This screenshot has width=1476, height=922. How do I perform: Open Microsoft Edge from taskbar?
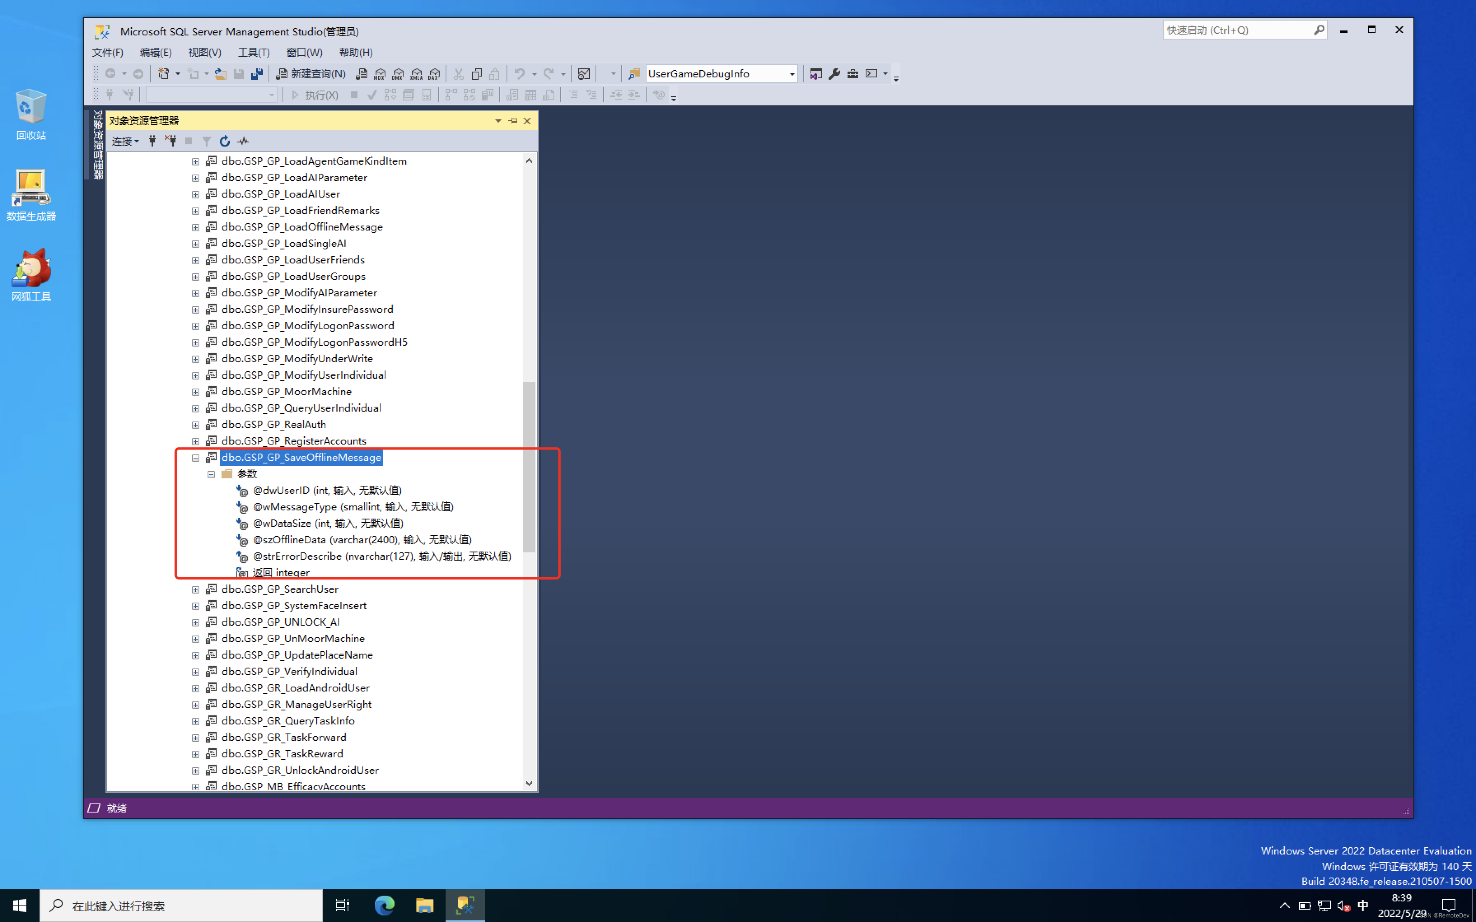(384, 906)
